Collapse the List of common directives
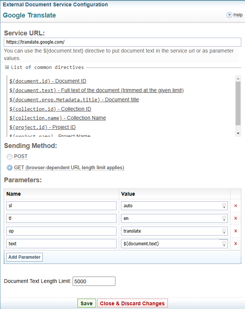Screen dimensions: 245x309 [x=7, y=67]
